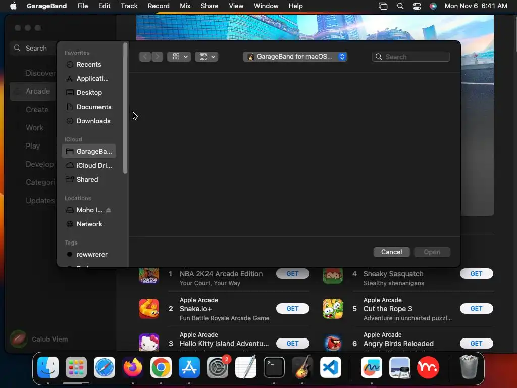517x388 pixels.
Task: Eject the Moho volume
Action: (x=109, y=210)
